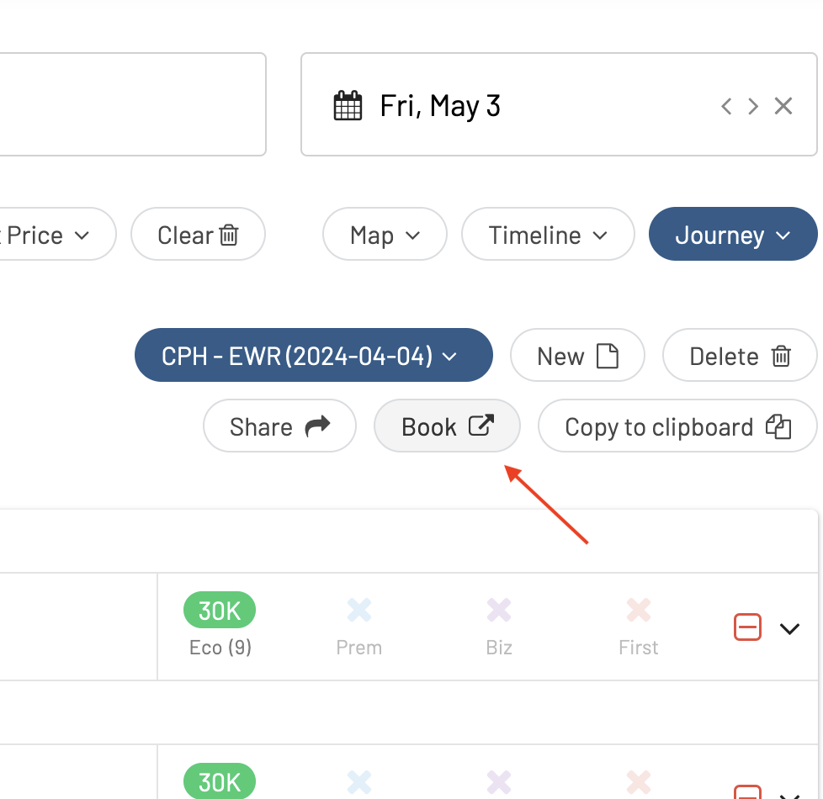Image resolution: width=823 pixels, height=799 pixels.
Task: Click Book to open booking externally
Action: pos(447,426)
